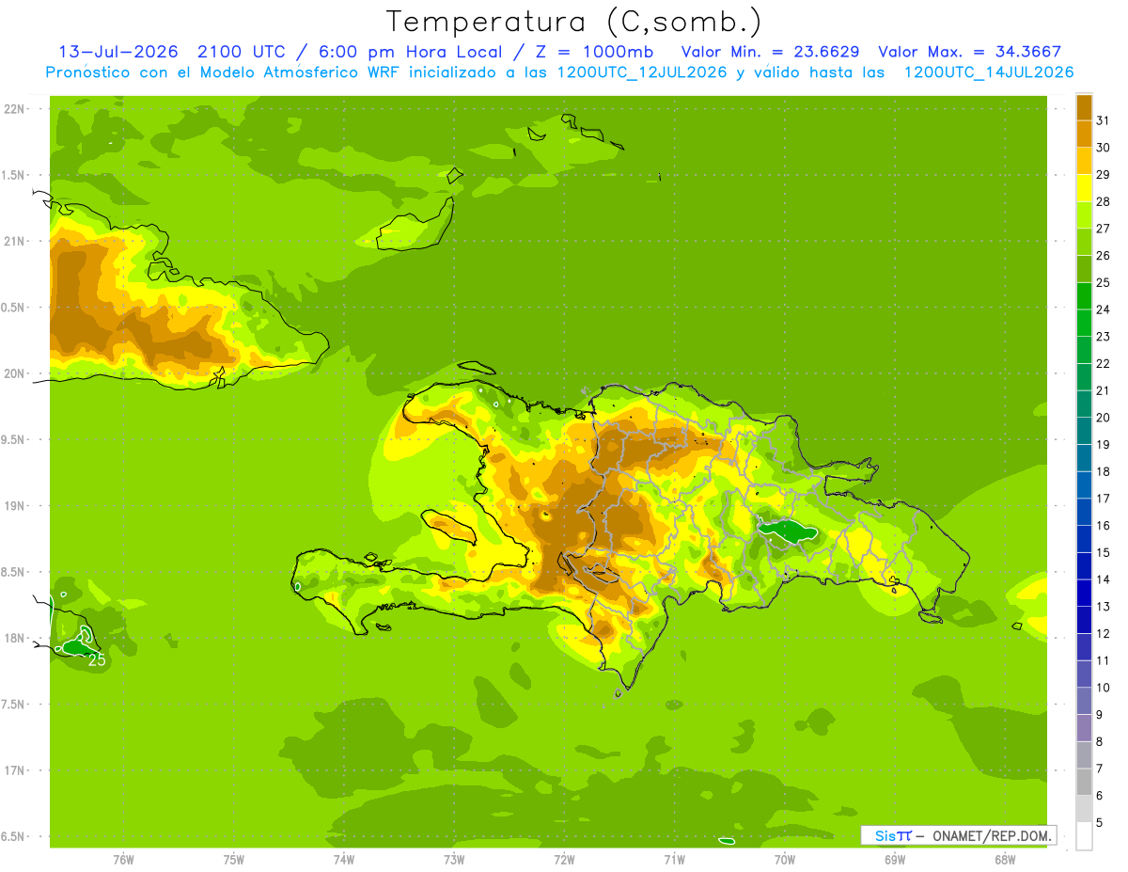
Task: Click the "76W" longitude label
Action: coord(123,860)
